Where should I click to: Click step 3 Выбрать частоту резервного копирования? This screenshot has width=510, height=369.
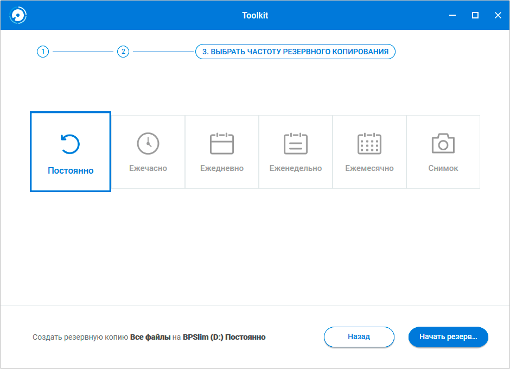point(295,52)
